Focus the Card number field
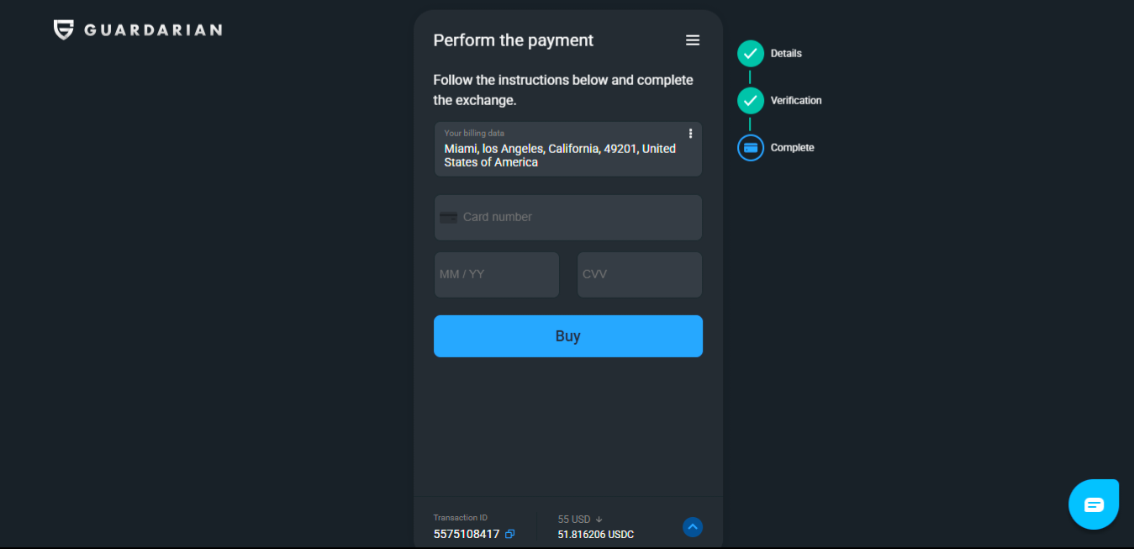Viewport: 1134px width, 549px height. tap(580, 217)
